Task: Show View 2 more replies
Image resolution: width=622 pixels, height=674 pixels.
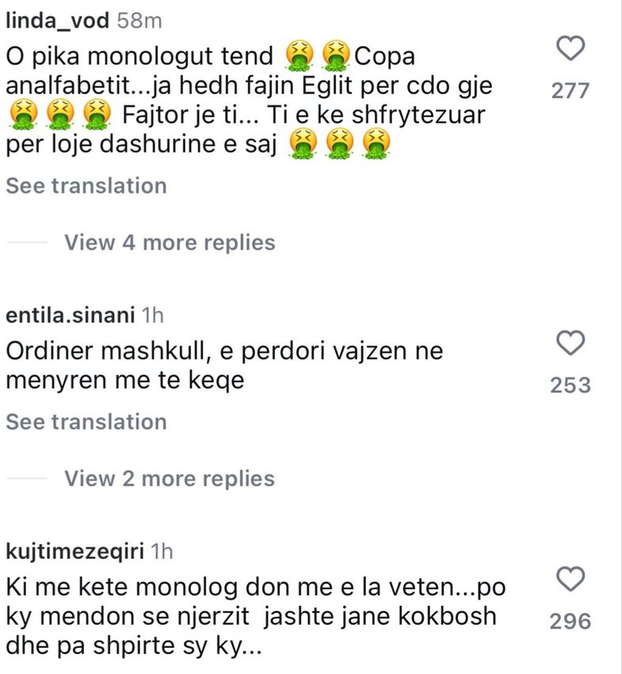Action: tap(170, 479)
